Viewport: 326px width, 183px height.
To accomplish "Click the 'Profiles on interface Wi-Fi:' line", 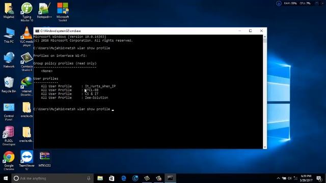I will coord(60,55).
